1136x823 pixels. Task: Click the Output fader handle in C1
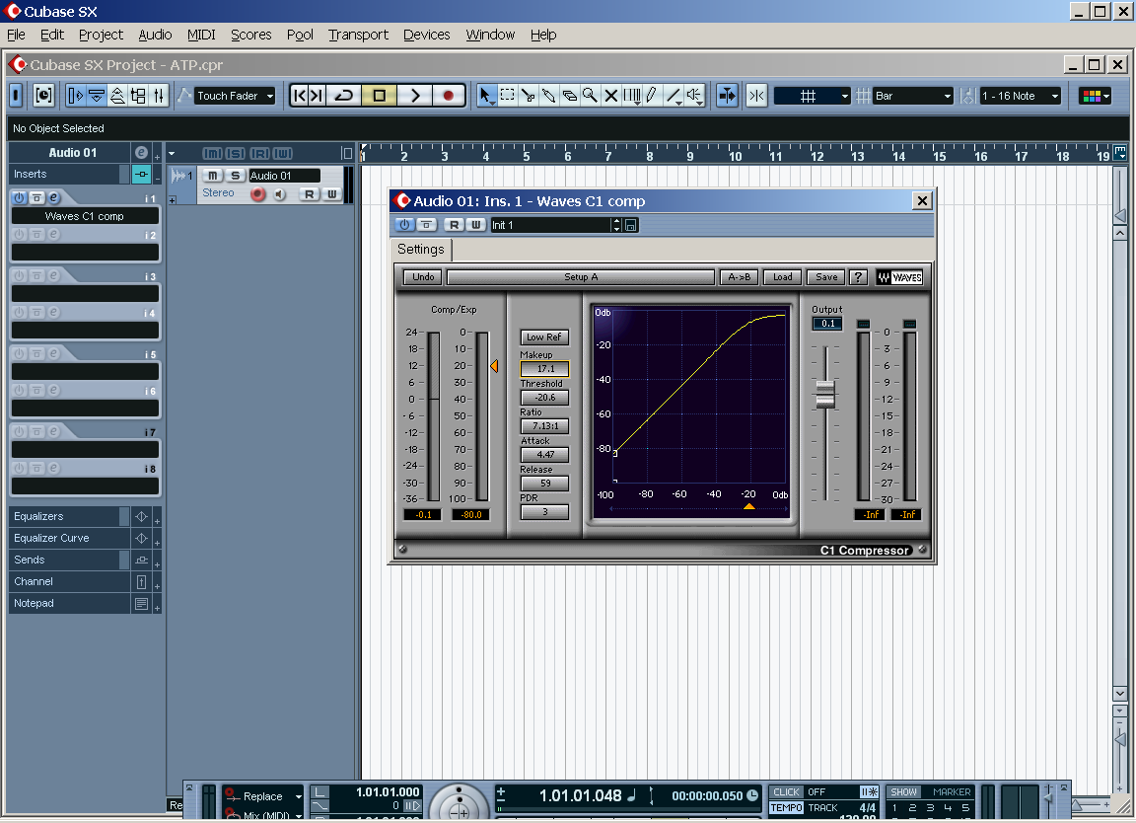[x=825, y=394]
